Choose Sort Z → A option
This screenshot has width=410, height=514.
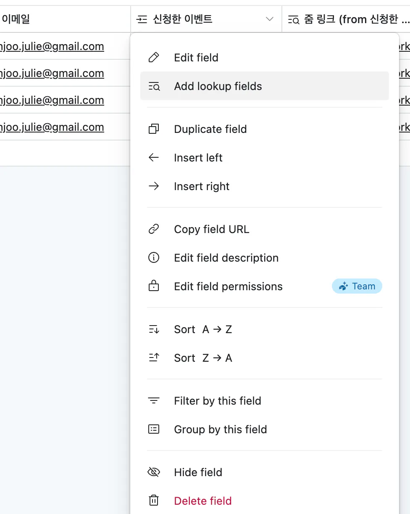[x=203, y=358]
